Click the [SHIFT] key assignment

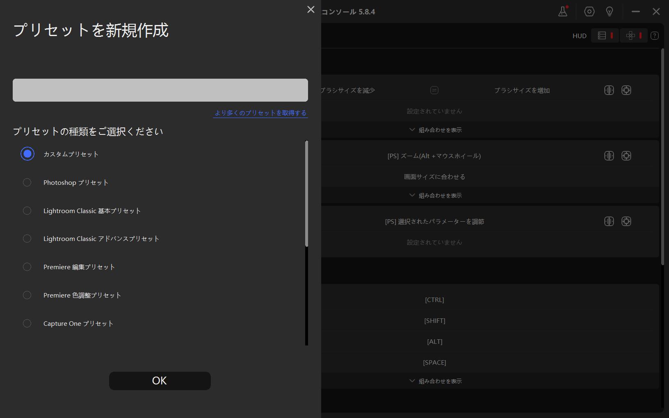tap(434, 321)
